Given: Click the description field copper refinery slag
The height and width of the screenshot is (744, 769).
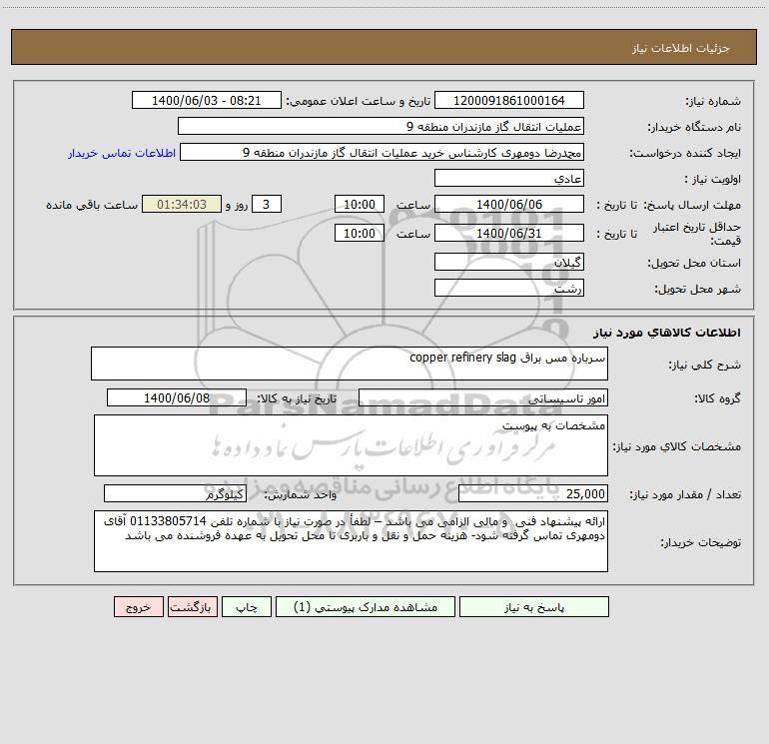Looking at the screenshot, I should [x=350, y=364].
